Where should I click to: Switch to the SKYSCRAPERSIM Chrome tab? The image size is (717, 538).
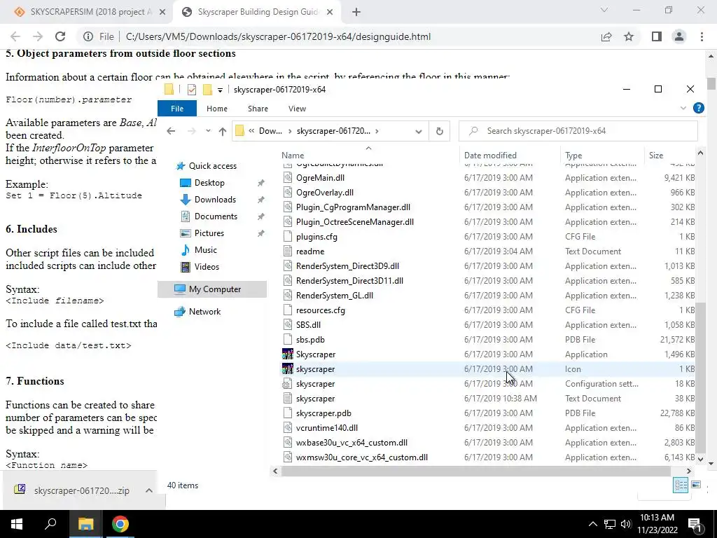pyautogui.click(x=89, y=13)
